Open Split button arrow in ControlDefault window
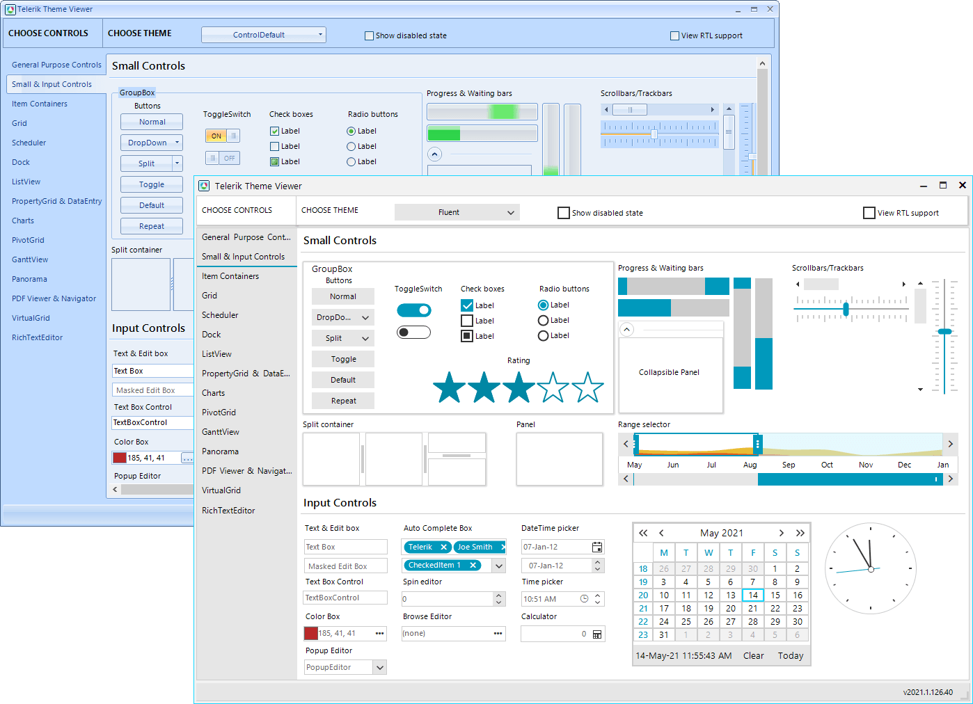This screenshot has width=973, height=704. click(177, 163)
